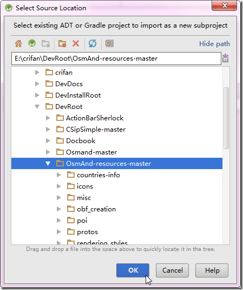
Task: Expand the countries-info folder
Action: [58, 175]
